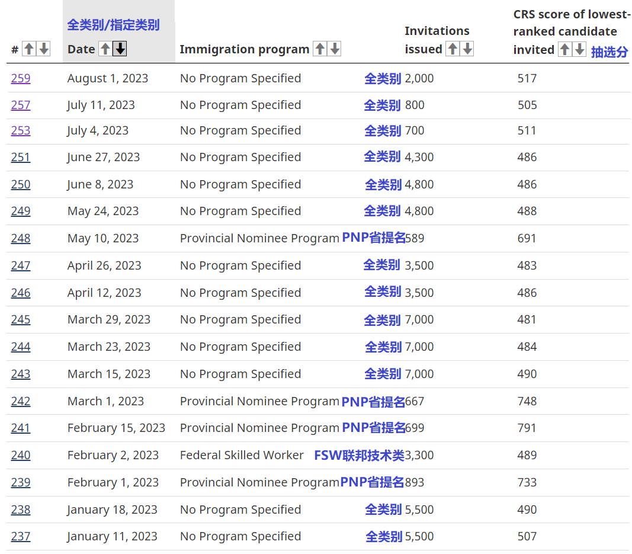The width and height of the screenshot is (632, 554).
Task: Open draw round 238 link
Action: pyautogui.click(x=21, y=510)
